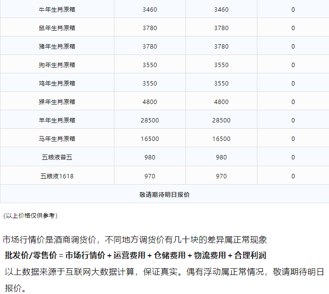Click second 28500 price in 羊年 row
This screenshot has width=329, height=294.
pos(221,121)
